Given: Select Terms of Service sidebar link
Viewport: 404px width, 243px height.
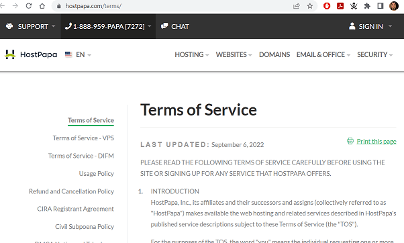Looking at the screenshot, I should pos(91,120).
